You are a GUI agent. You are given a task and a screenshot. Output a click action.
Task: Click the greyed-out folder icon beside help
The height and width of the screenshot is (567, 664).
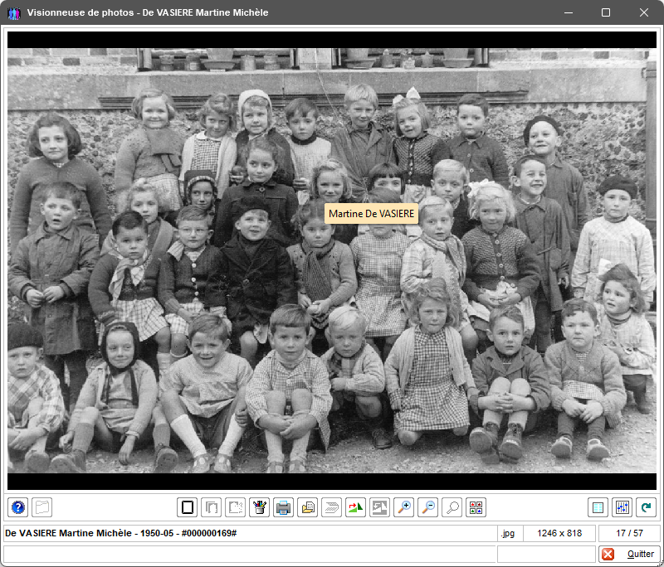(x=42, y=507)
